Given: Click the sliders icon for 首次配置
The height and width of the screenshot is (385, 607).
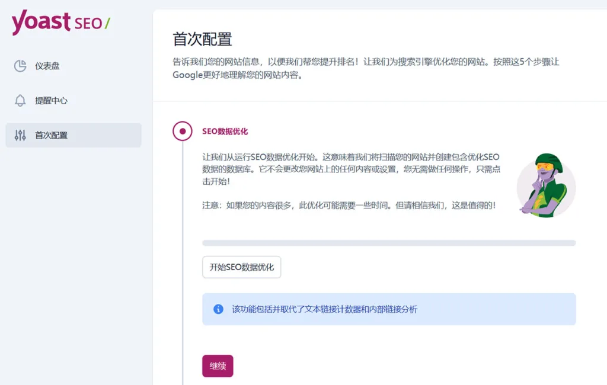Looking at the screenshot, I should 20,135.
